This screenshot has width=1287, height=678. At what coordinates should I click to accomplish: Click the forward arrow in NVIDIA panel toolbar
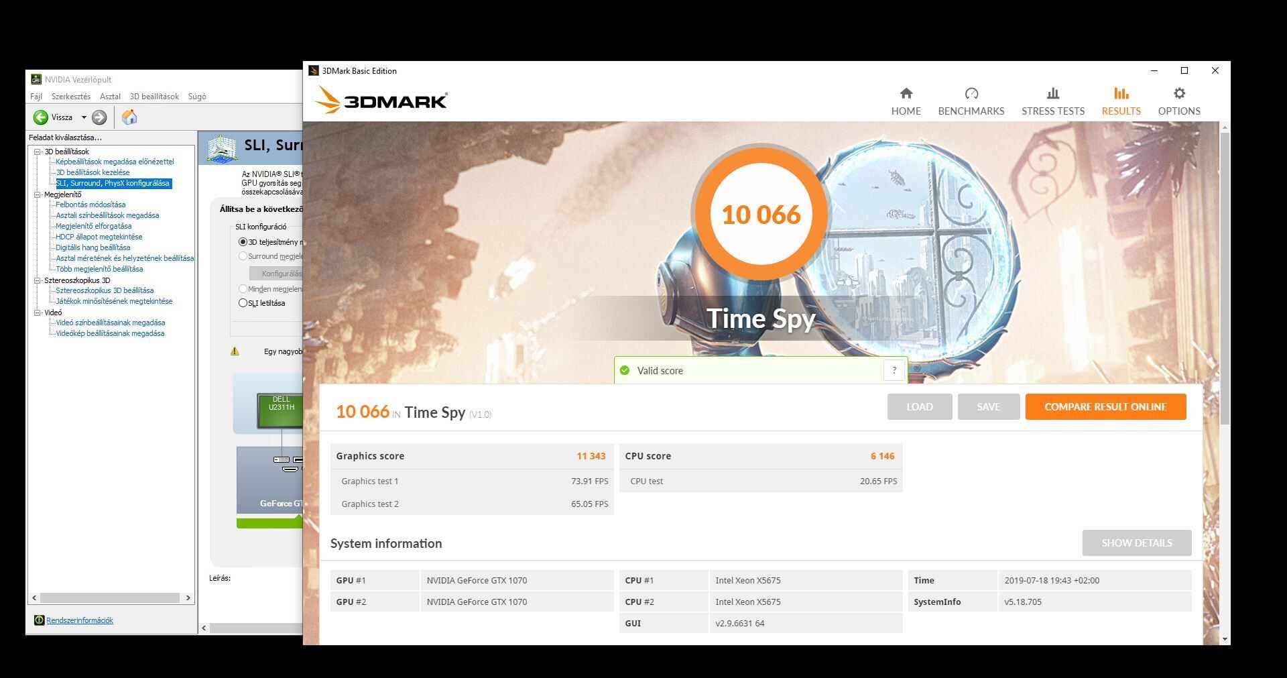(x=99, y=117)
